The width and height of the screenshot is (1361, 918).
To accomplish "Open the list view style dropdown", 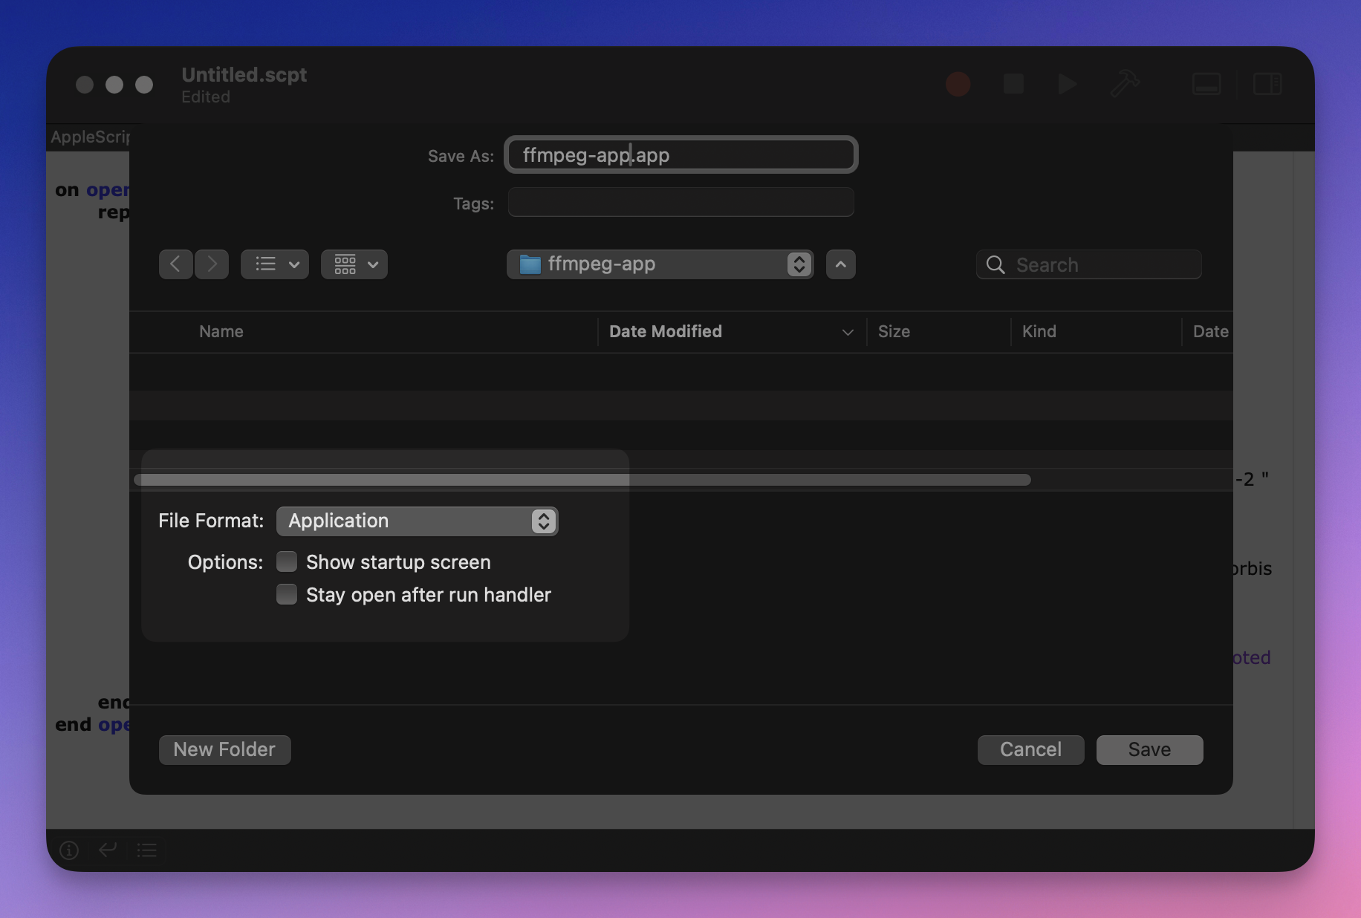I will [x=274, y=264].
